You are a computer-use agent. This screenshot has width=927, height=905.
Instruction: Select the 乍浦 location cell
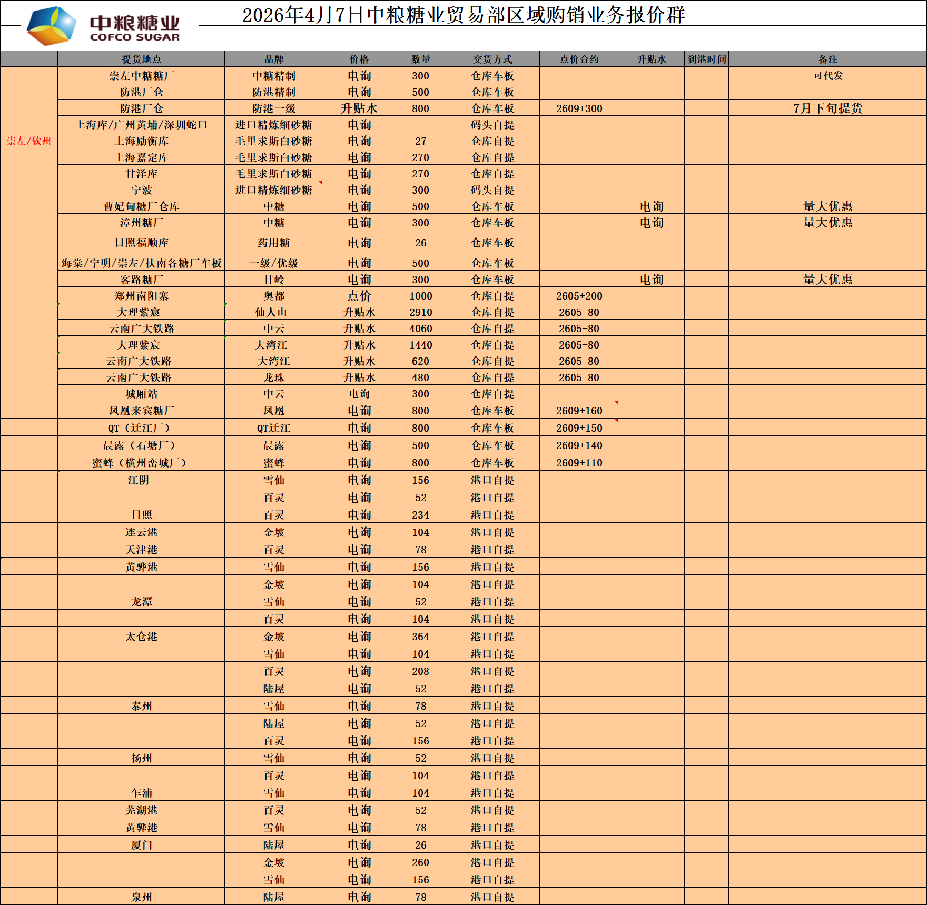click(x=141, y=792)
